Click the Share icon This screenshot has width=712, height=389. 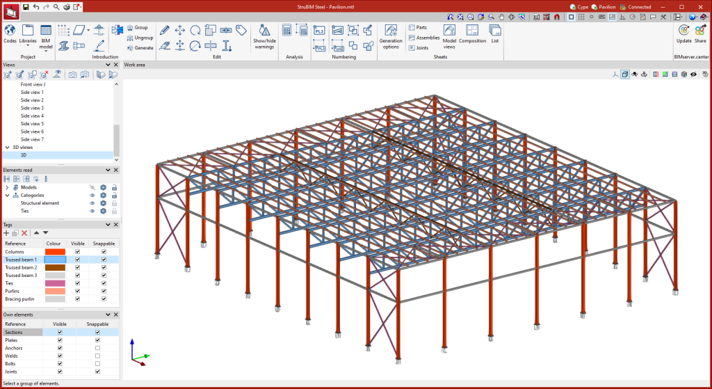click(700, 31)
